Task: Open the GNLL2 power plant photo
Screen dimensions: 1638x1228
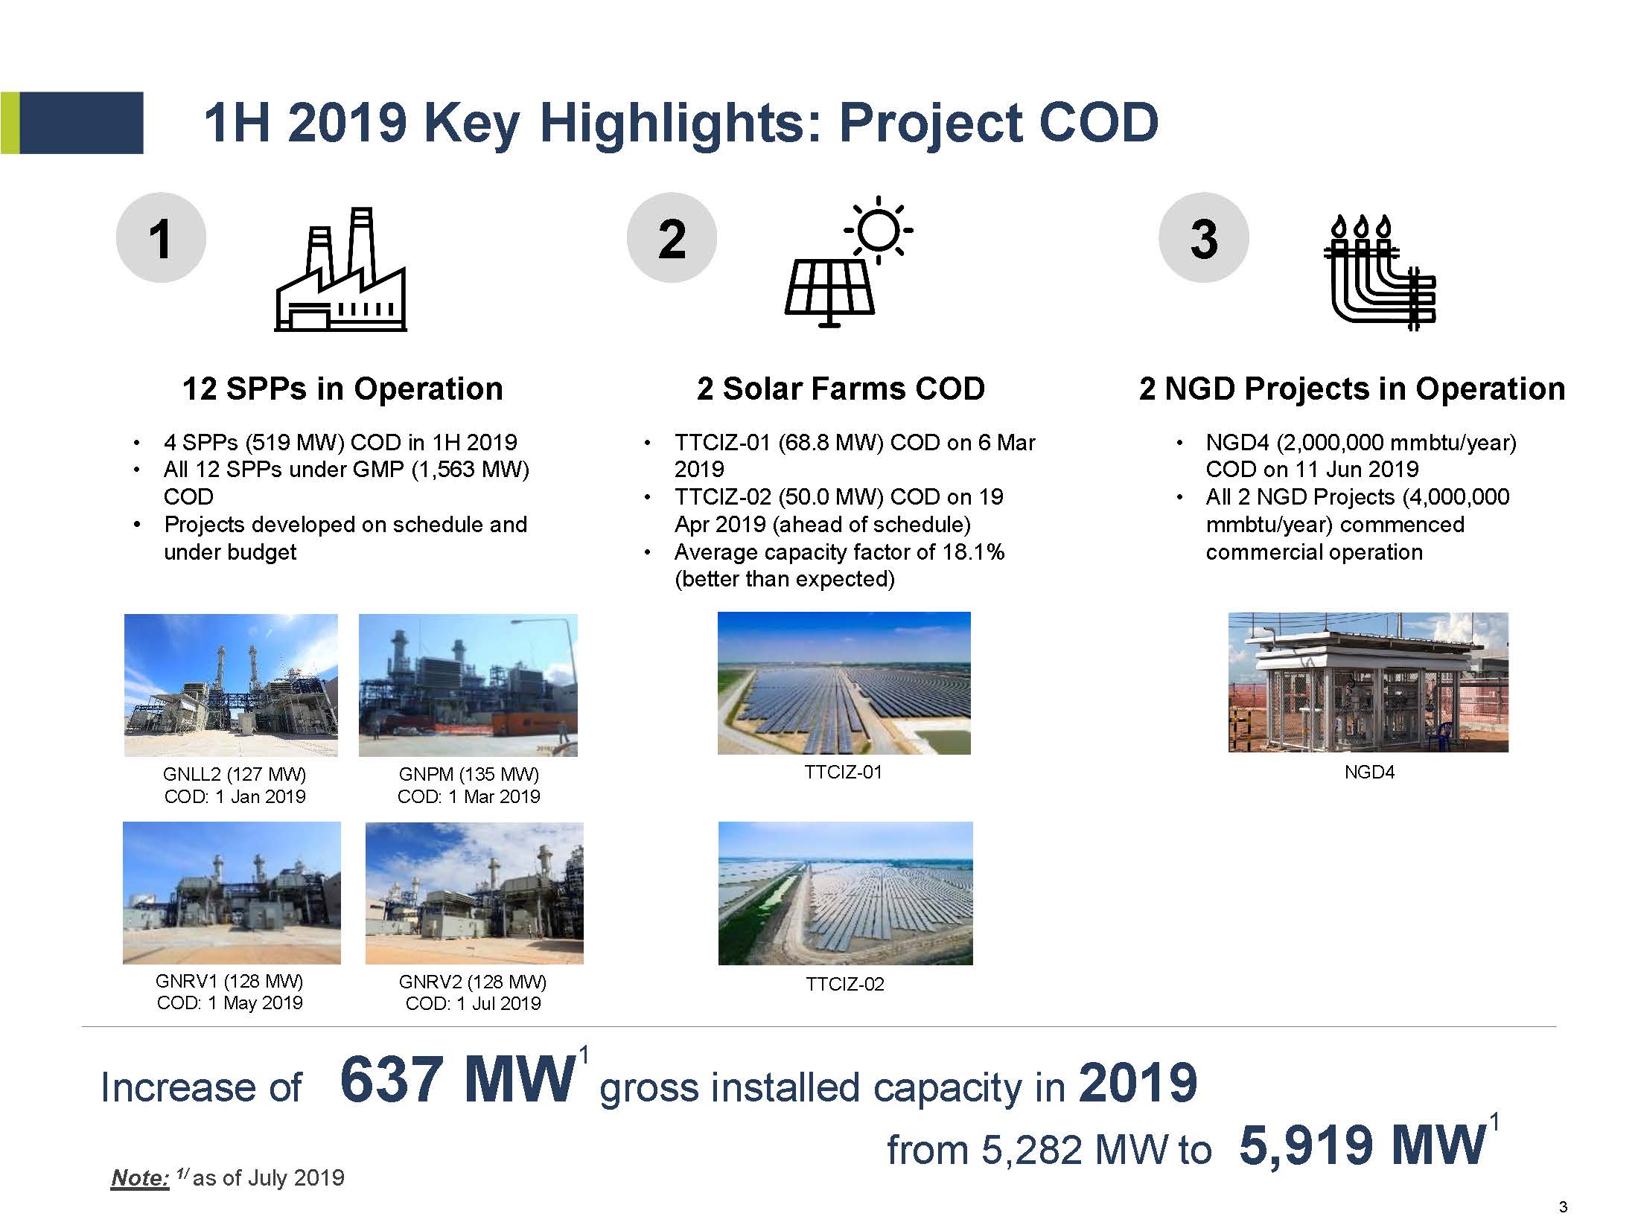Action: click(x=231, y=685)
